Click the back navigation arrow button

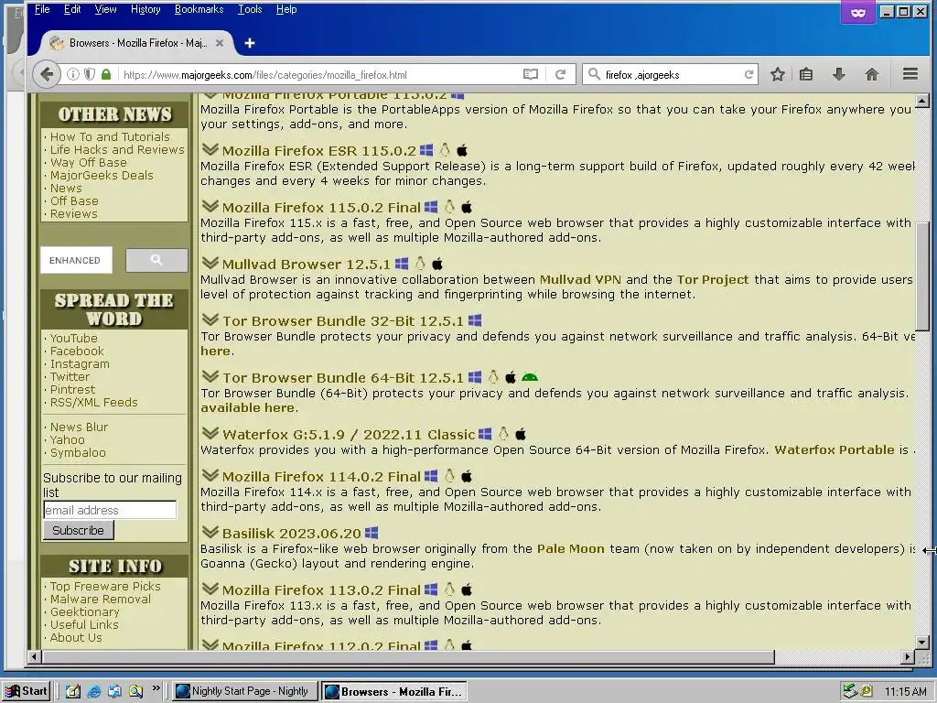pyautogui.click(x=47, y=75)
